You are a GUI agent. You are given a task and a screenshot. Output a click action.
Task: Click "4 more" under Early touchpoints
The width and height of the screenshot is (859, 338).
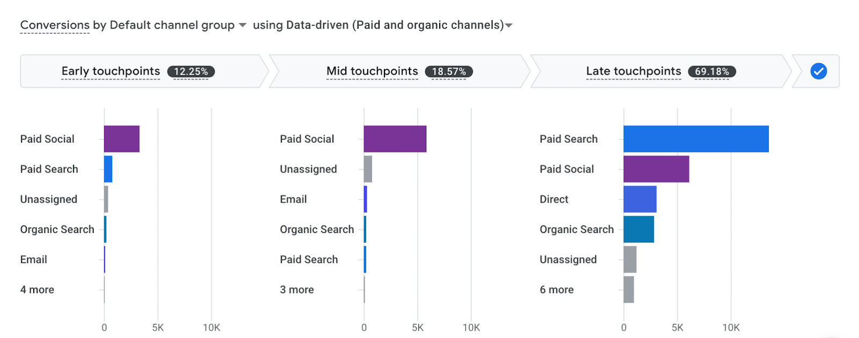tap(37, 290)
